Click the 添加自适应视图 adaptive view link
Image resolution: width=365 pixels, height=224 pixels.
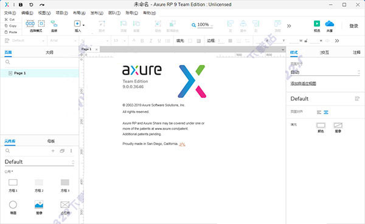pyautogui.click(x=303, y=84)
